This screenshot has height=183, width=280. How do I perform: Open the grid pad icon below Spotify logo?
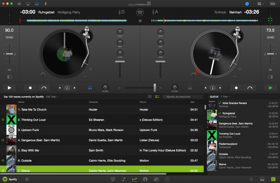pyautogui.click(x=140, y=21)
